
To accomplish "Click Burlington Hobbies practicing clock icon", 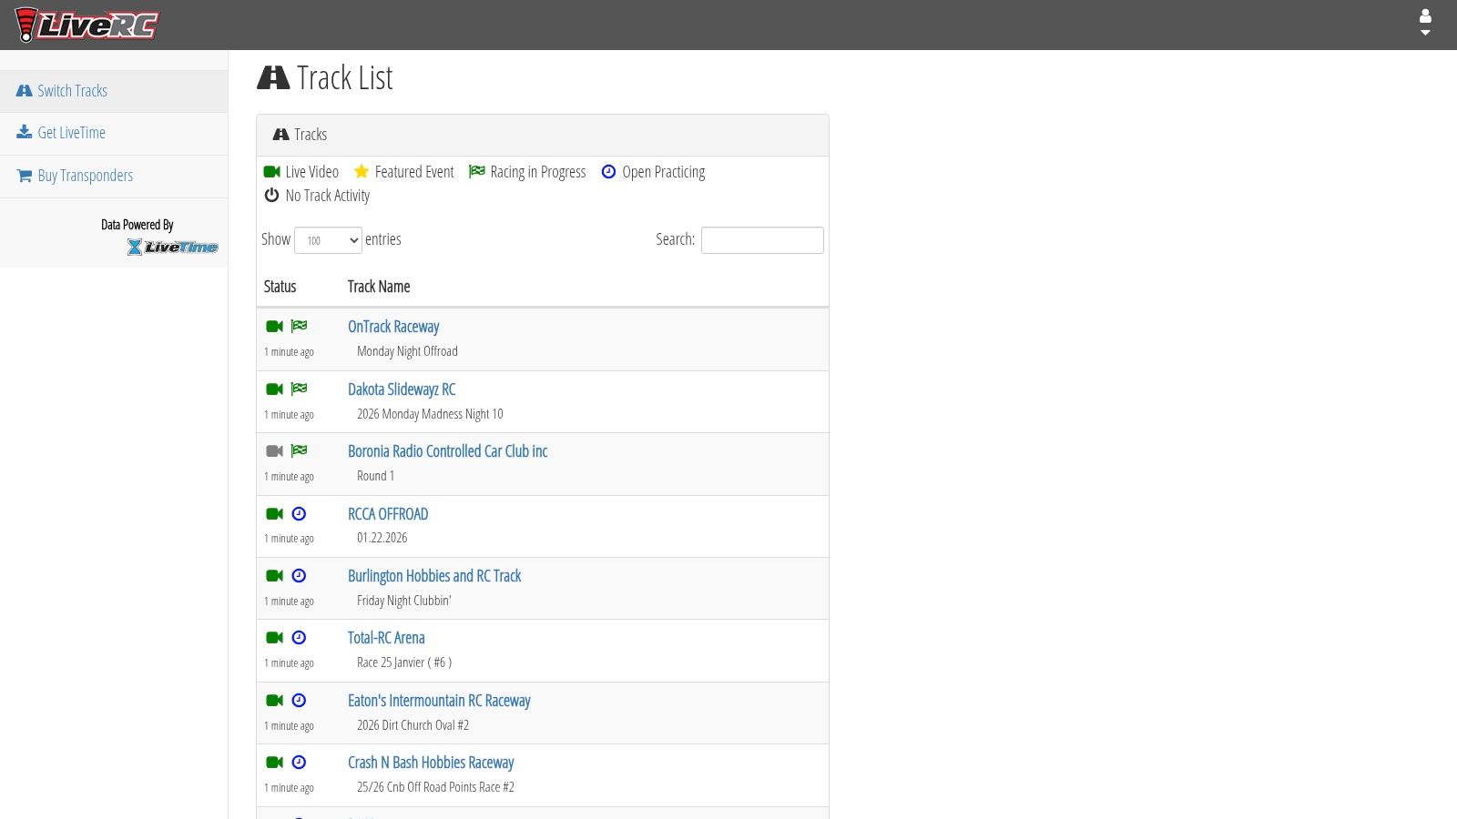I will (x=299, y=576).
